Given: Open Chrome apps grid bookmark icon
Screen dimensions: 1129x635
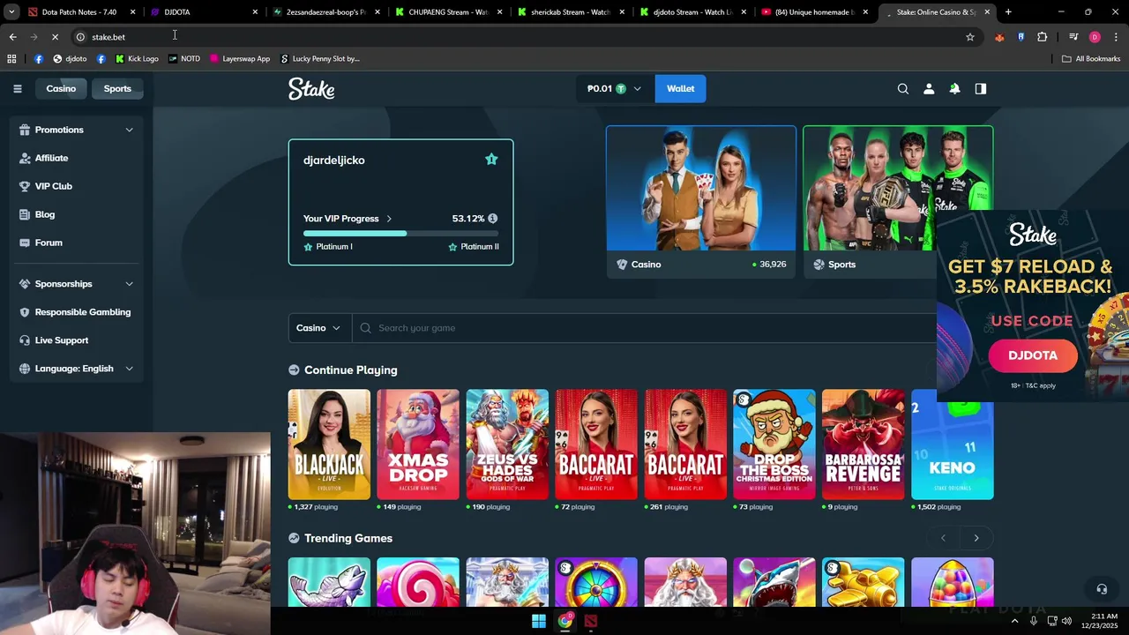Looking at the screenshot, I should click(11, 59).
